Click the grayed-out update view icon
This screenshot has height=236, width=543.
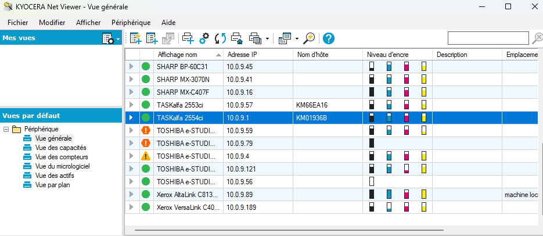click(168, 38)
